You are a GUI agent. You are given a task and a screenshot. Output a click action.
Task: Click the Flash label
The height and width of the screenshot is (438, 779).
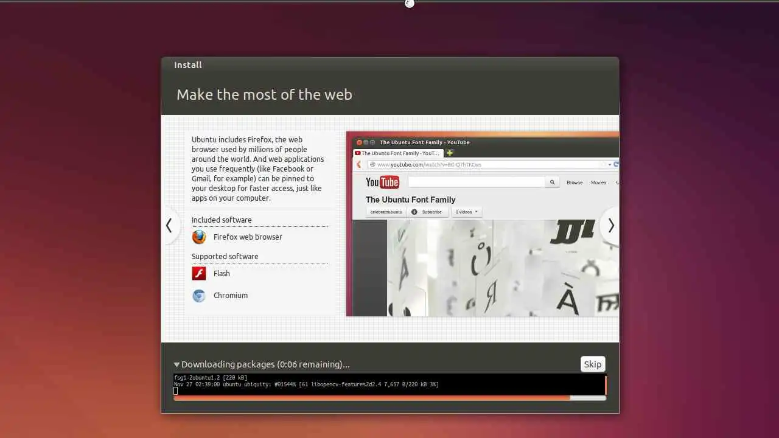pos(222,274)
